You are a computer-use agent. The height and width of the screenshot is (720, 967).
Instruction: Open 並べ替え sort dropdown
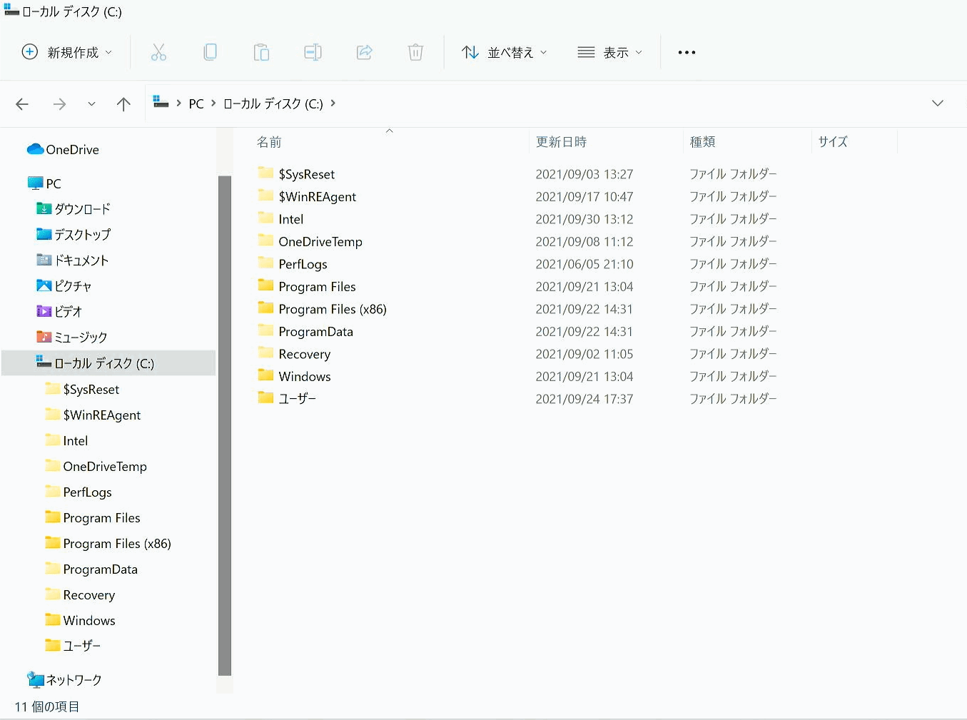click(x=504, y=52)
